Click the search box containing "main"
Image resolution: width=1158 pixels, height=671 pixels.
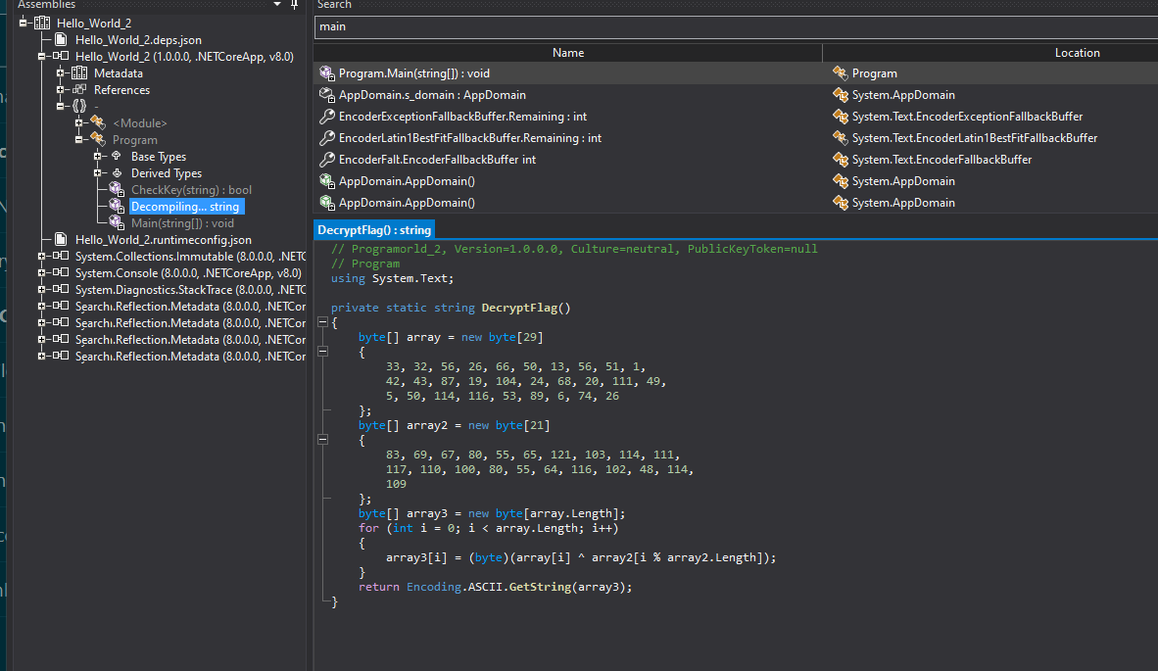[x=735, y=26]
